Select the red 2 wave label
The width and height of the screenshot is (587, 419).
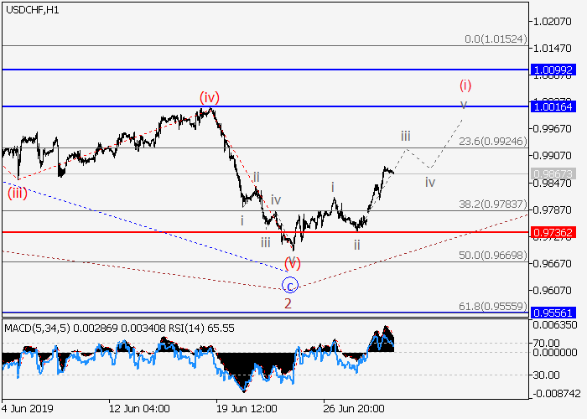(x=288, y=303)
